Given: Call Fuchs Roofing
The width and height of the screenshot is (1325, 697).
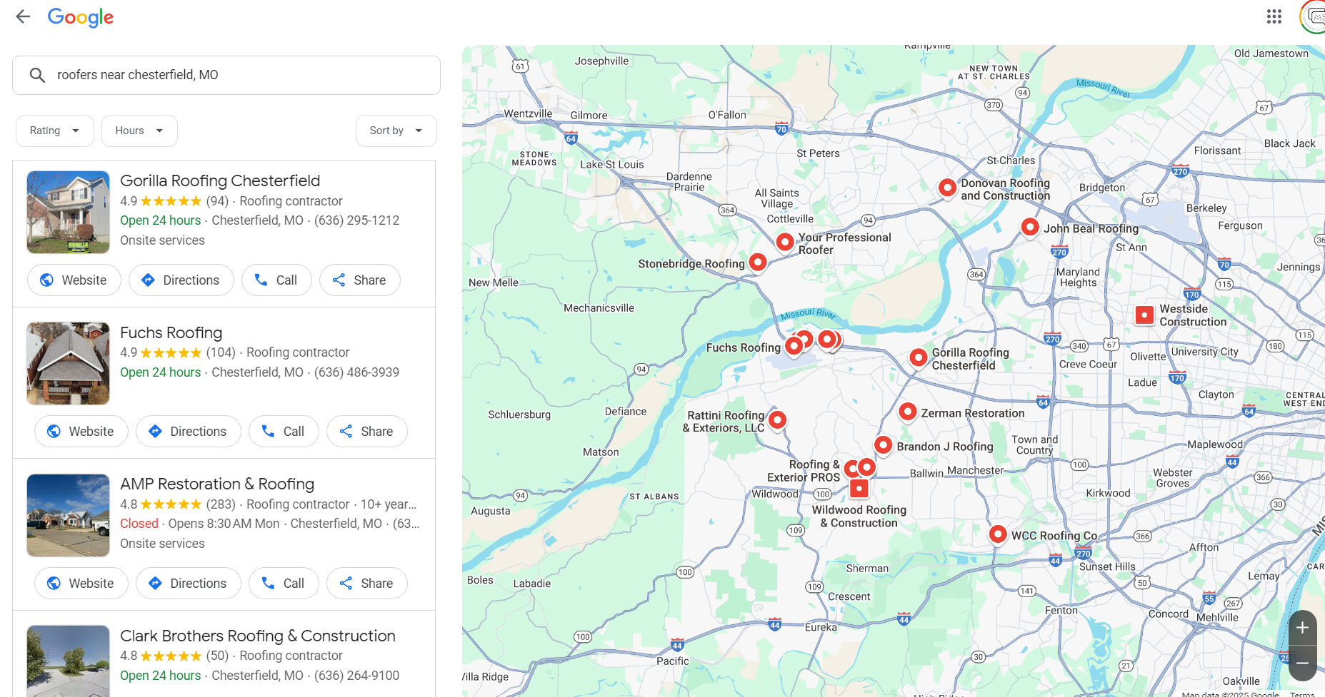Looking at the screenshot, I should click(284, 432).
